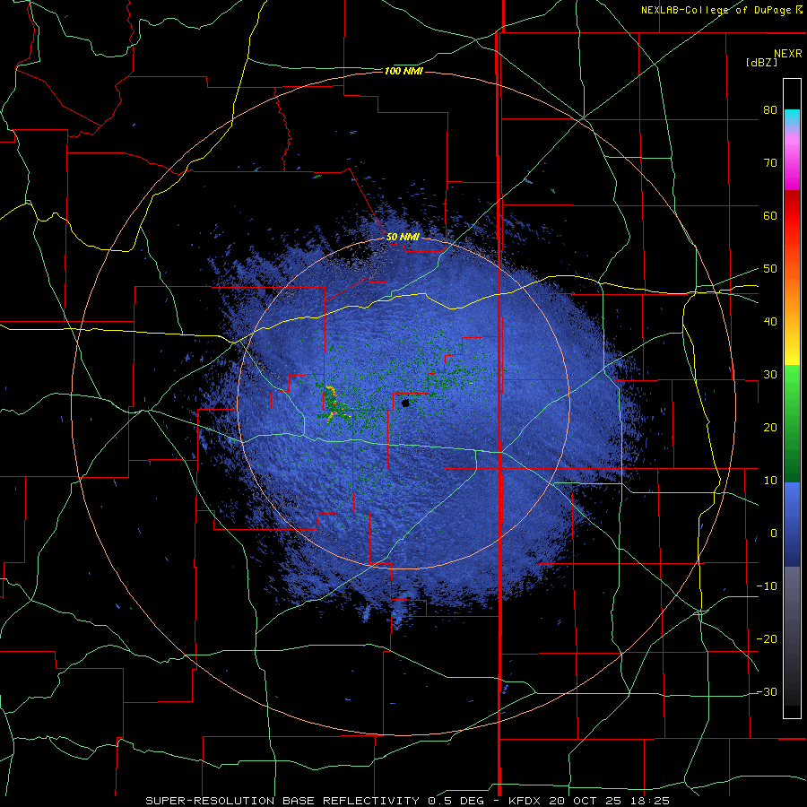Click the 80 value on the dBZ scale
The width and height of the screenshot is (807, 807).
tap(770, 110)
